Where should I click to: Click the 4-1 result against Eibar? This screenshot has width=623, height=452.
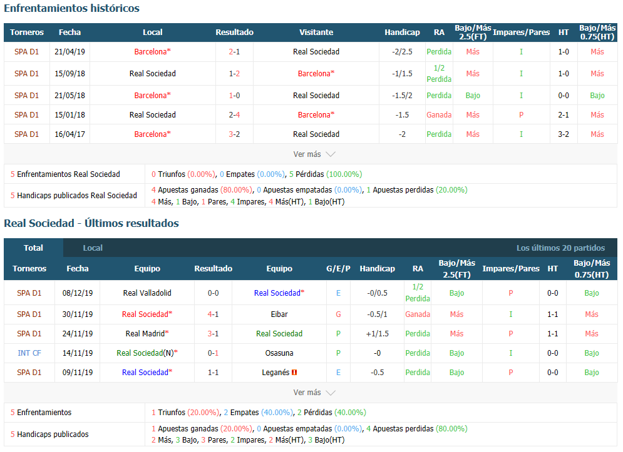(x=214, y=314)
